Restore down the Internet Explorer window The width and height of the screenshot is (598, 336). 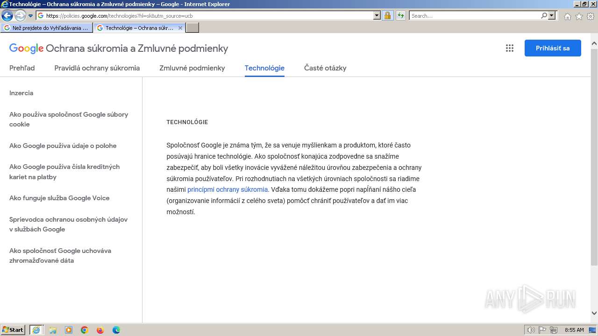click(584, 4)
